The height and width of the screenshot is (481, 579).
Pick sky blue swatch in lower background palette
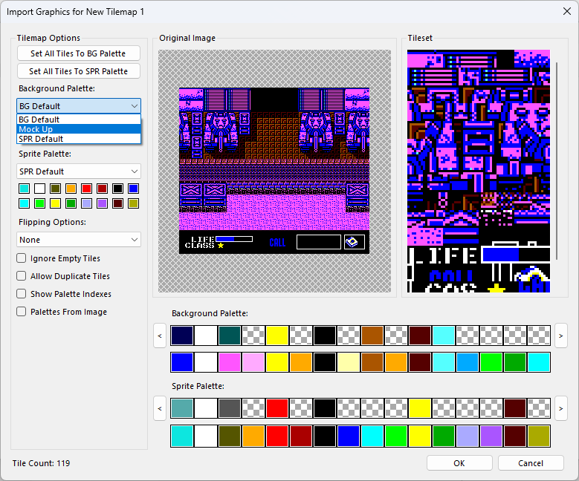468,362
